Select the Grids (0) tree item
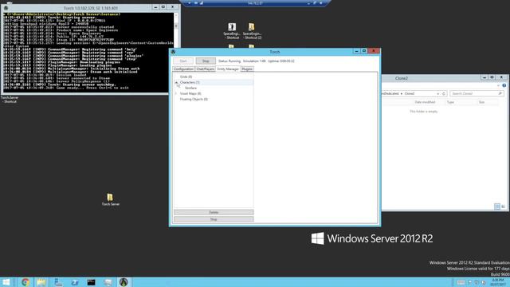The height and width of the screenshot is (287, 510). tap(186, 77)
